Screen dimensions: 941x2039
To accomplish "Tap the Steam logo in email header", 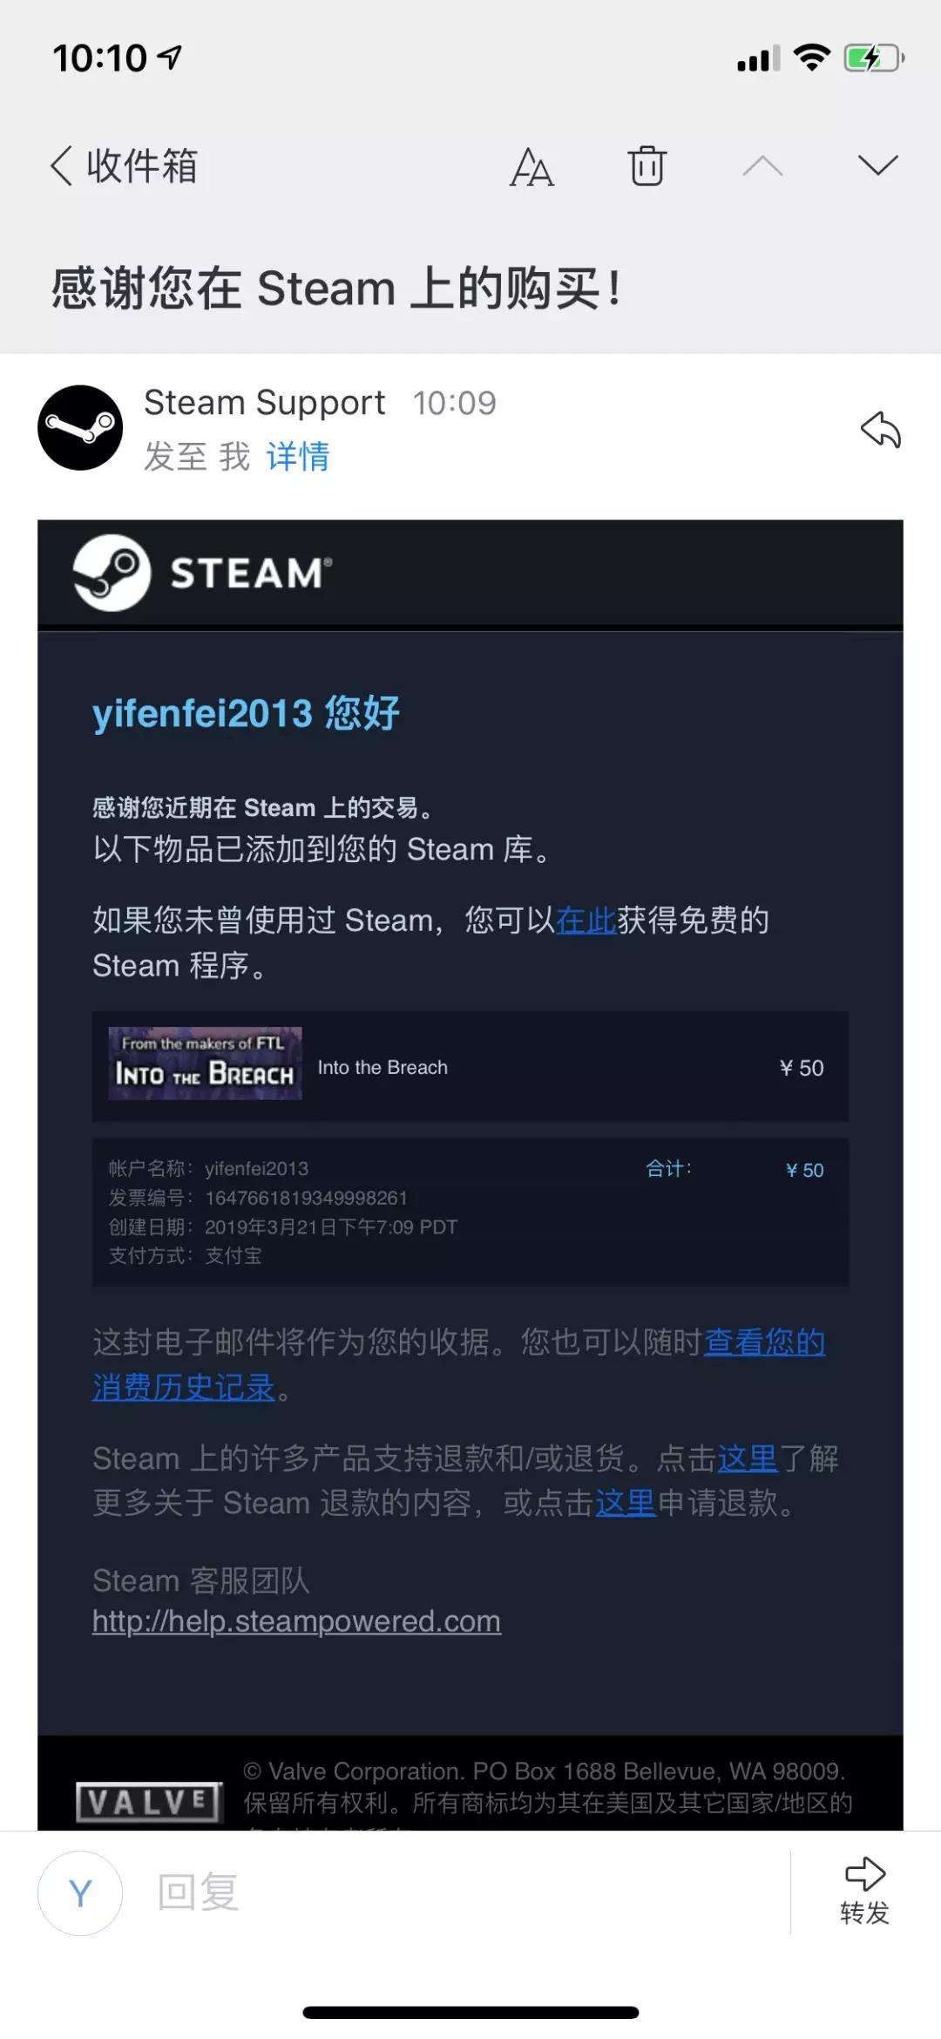I will coord(203,573).
